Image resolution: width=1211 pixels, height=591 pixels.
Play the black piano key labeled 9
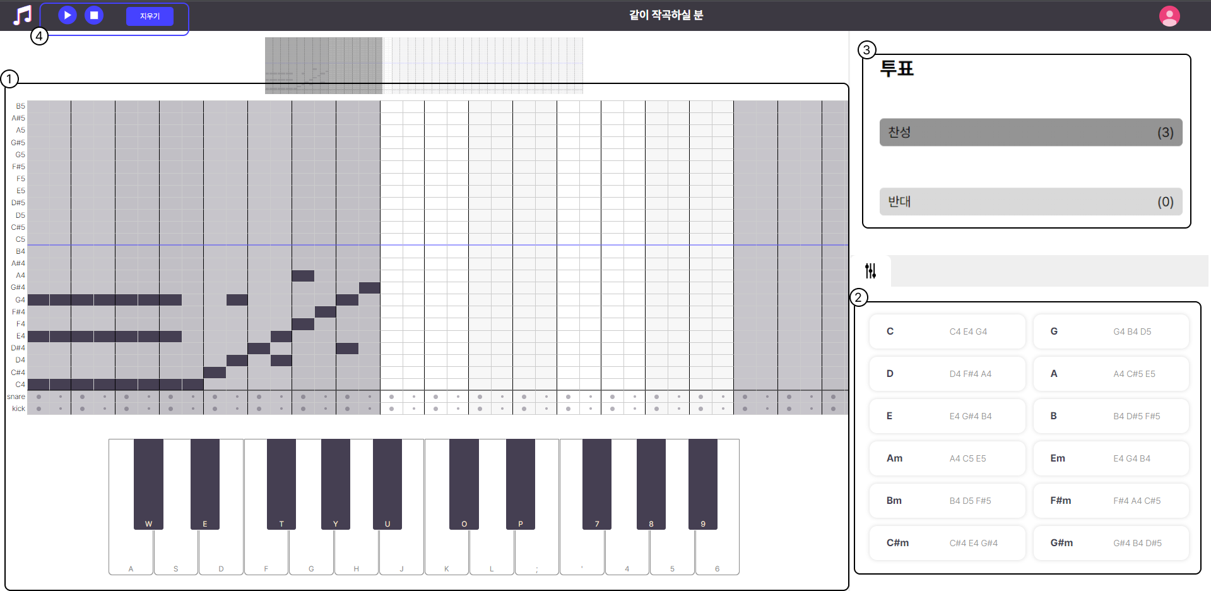point(703,484)
